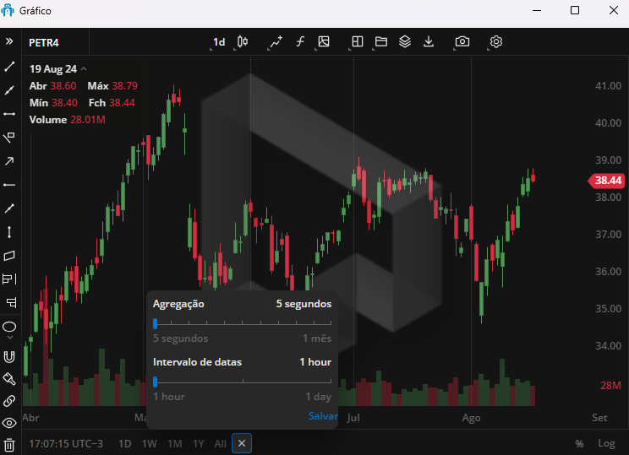This screenshot has width=629, height=455.
Task: Toggle percent scale with % button
Action: [x=579, y=443]
